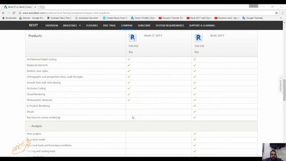The width and height of the screenshot is (286, 161).
Task: Click Orthographic and perspective views row
Action: point(55,77)
